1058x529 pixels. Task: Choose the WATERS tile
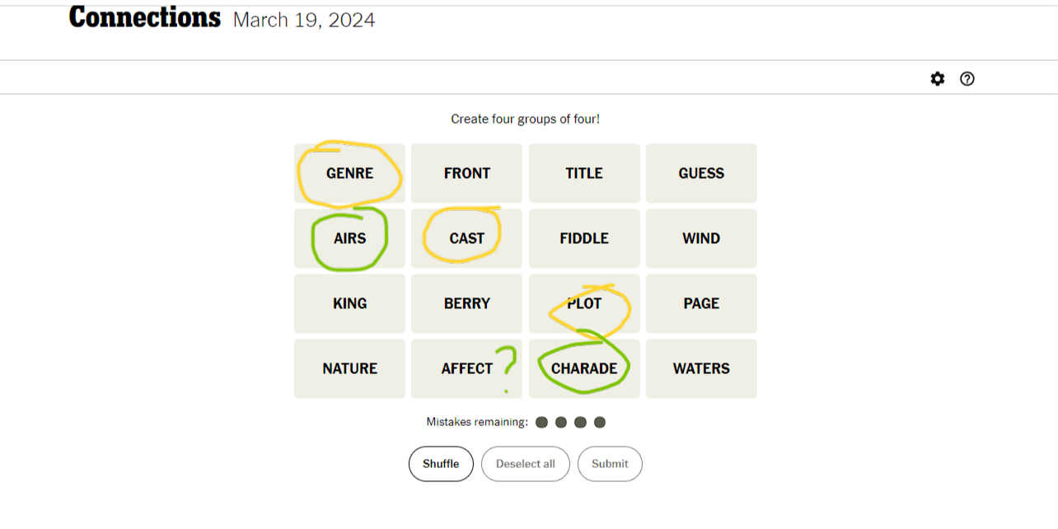pyautogui.click(x=701, y=368)
